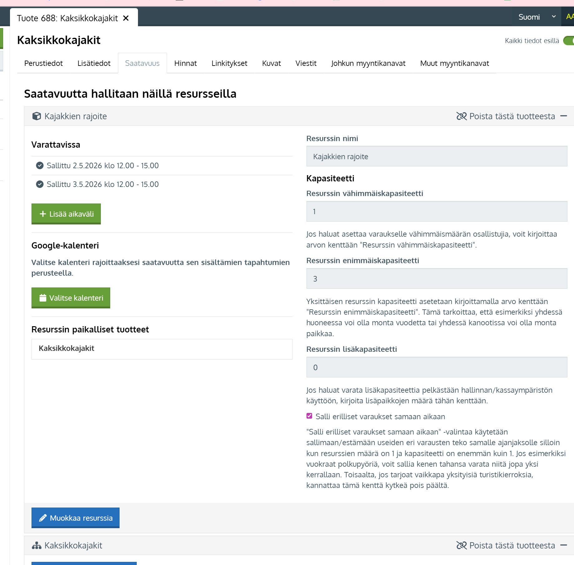Click the cube icon beside Kajakkien rajoite
Viewport: 574px width, 565px height.
pos(37,116)
